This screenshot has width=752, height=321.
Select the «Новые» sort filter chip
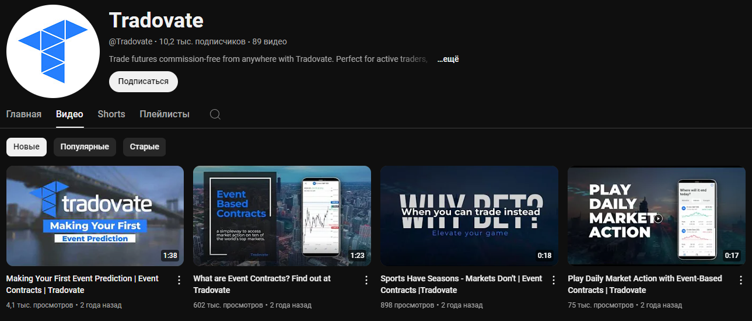pos(26,147)
